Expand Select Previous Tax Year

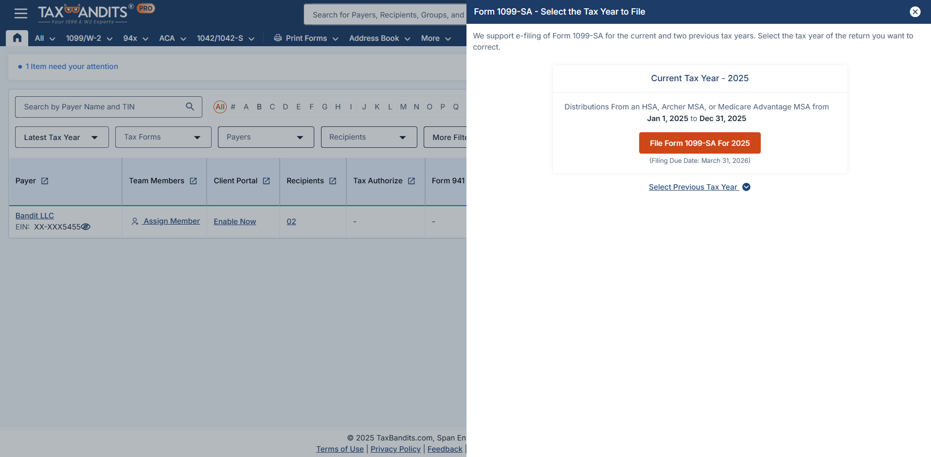coord(699,187)
